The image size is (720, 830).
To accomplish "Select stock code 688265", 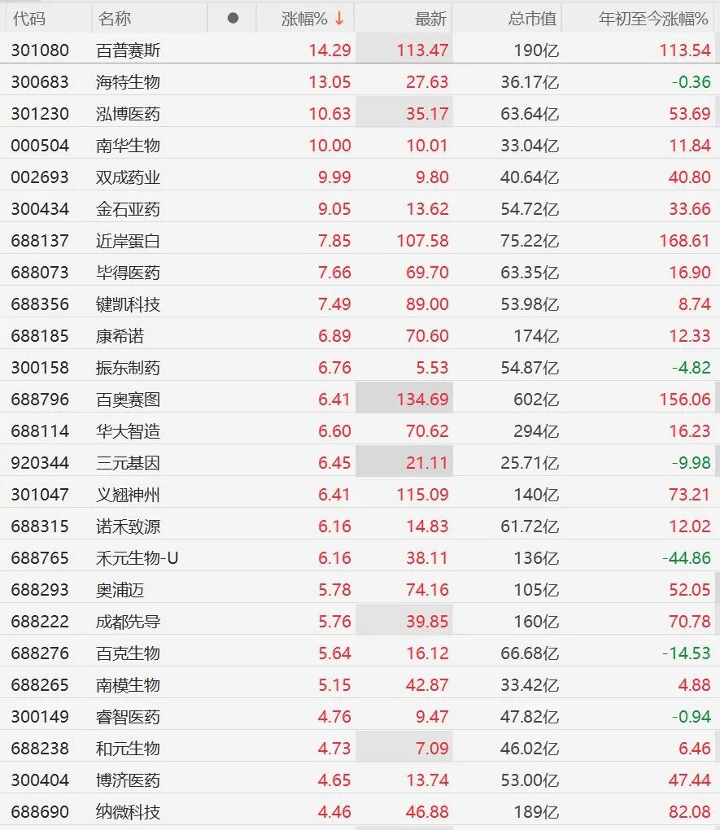I will pos(40,685).
